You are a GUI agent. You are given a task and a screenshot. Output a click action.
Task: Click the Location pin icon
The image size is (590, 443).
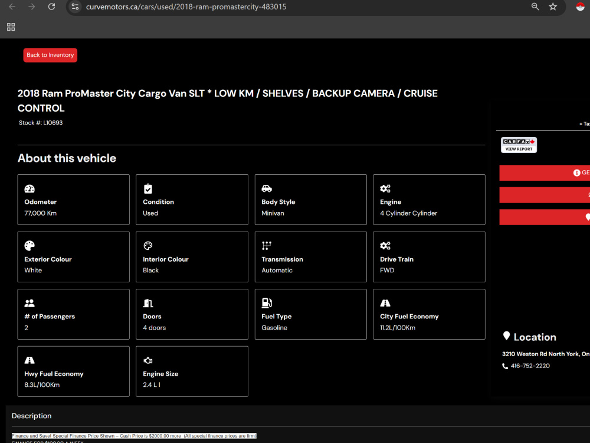coord(506,336)
